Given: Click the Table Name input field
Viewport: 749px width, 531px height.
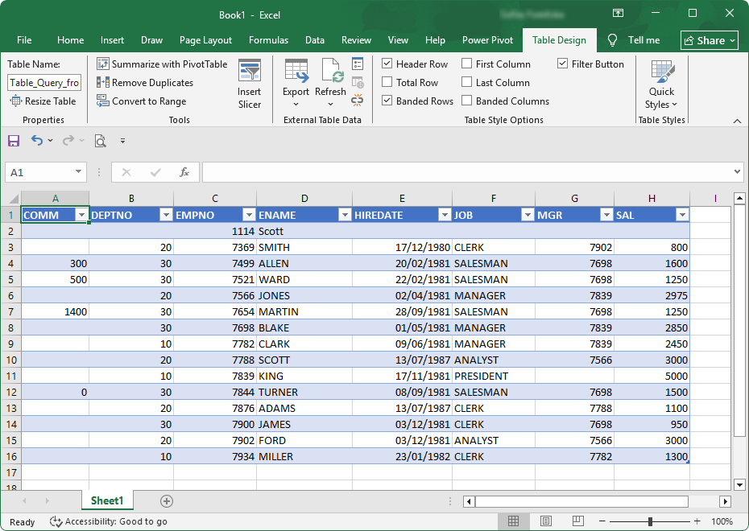Looking at the screenshot, I should click(x=44, y=83).
